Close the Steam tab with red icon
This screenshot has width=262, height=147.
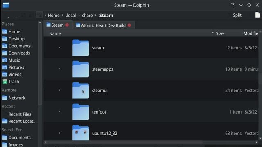tap(67, 25)
